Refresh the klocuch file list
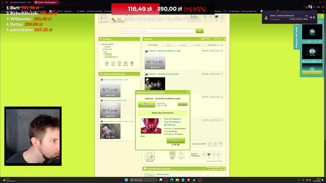 [223, 39]
